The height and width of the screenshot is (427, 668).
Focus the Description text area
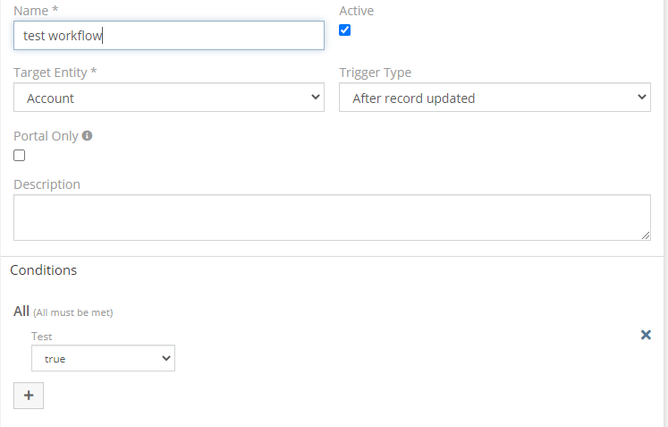332,218
